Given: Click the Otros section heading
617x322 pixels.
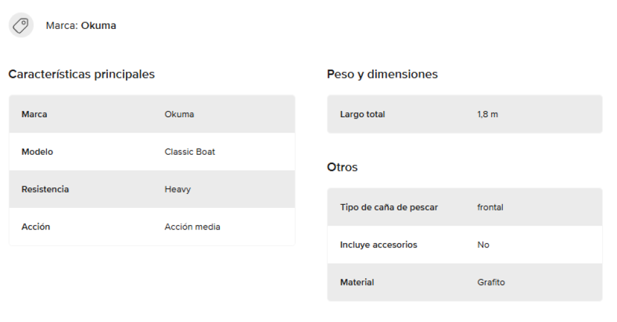Looking at the screenshot, I should (342, 167).
